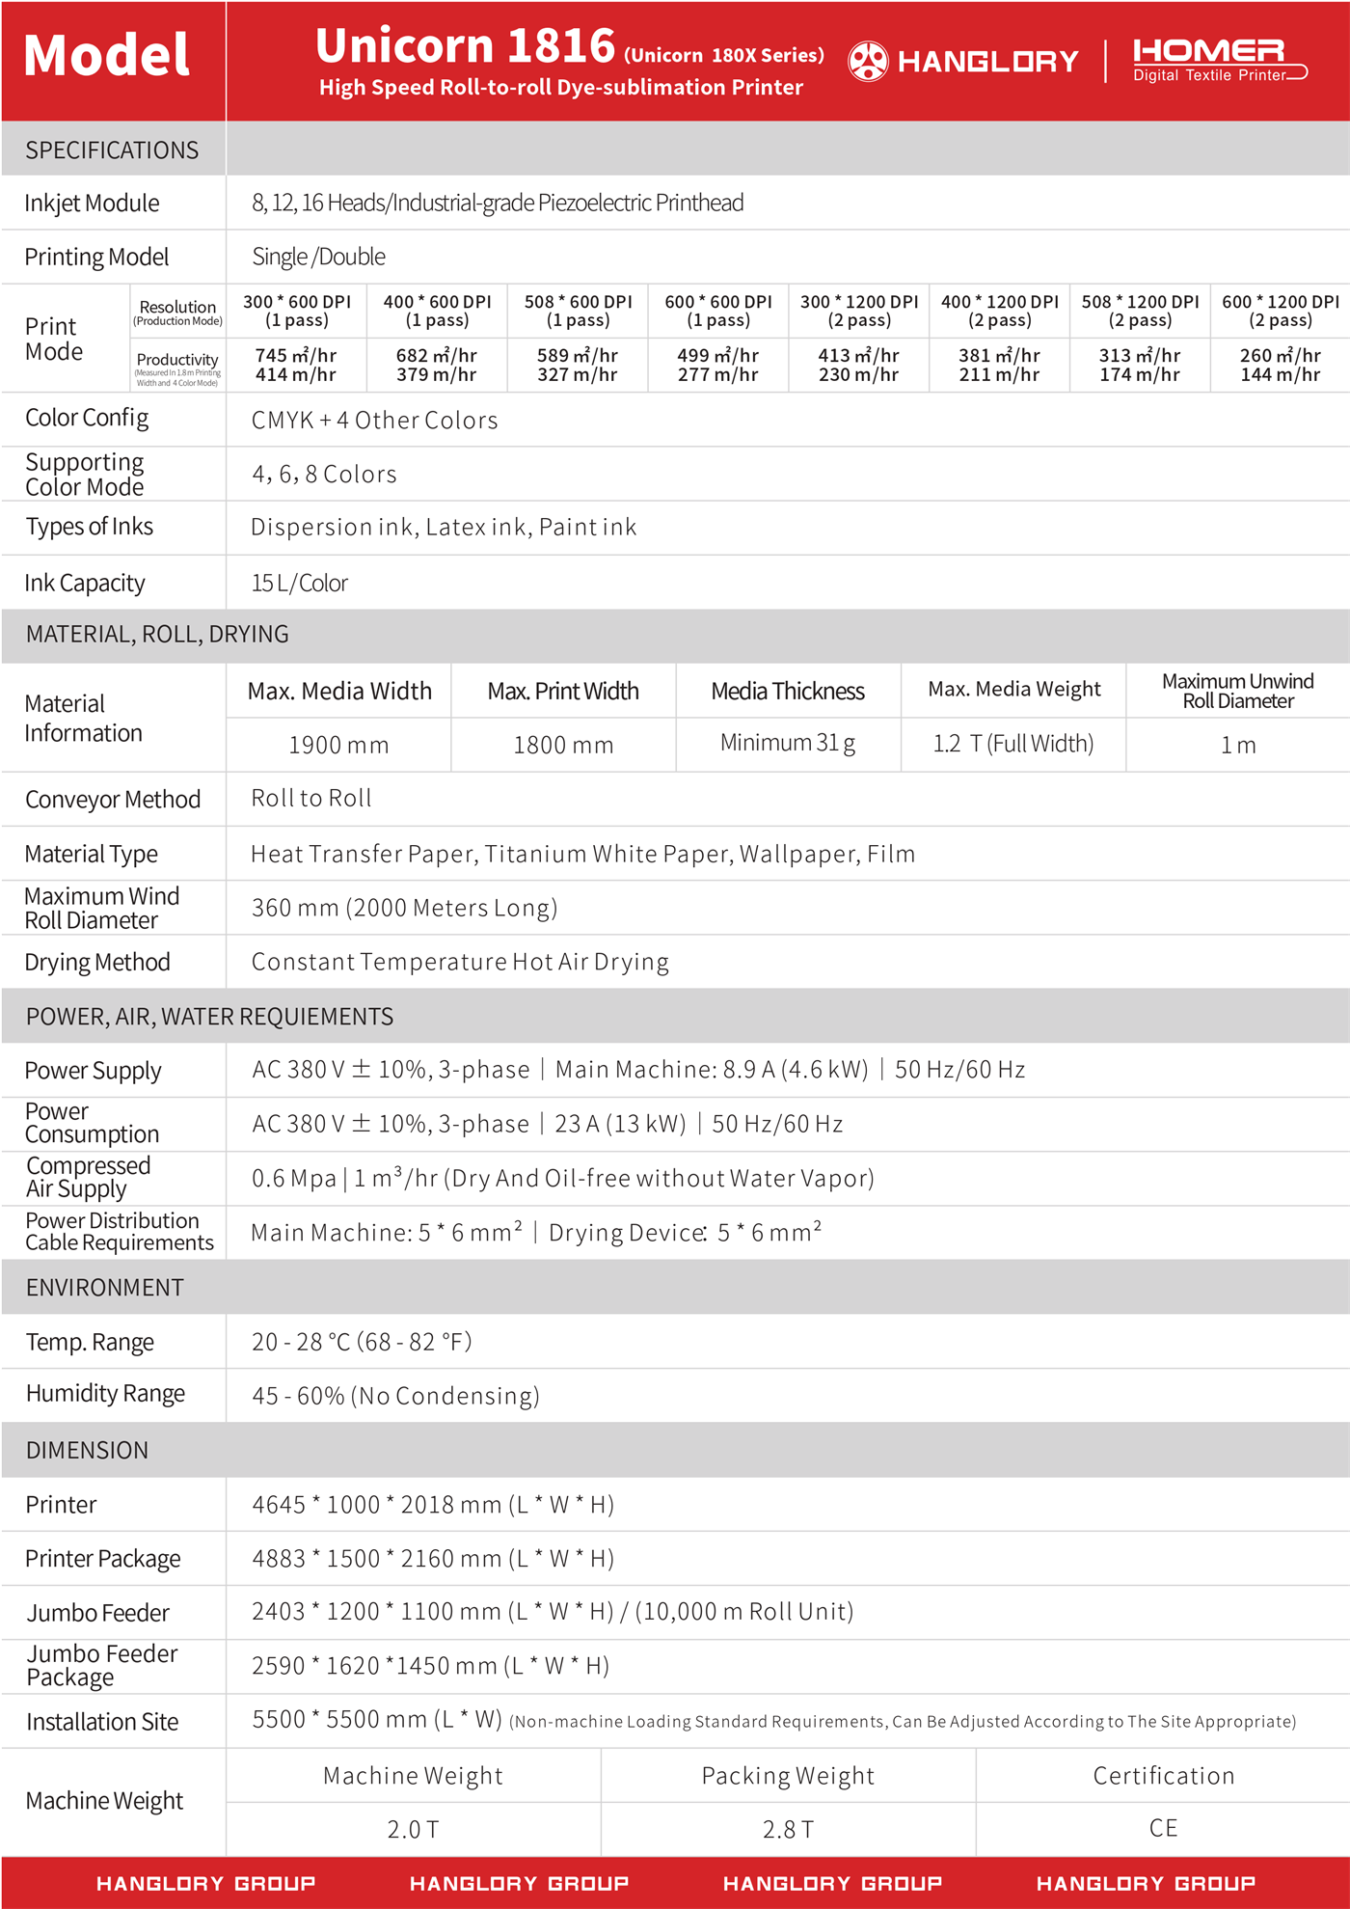
Task: Click the '508 * 1200 DPI (2 pass)' cell
Action: [1140, 311]
